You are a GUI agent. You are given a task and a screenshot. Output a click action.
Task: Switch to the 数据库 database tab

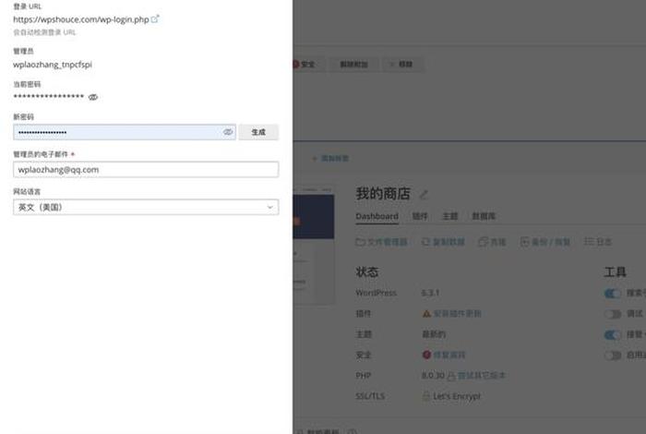pyautogui.click(x=484, y=216)
